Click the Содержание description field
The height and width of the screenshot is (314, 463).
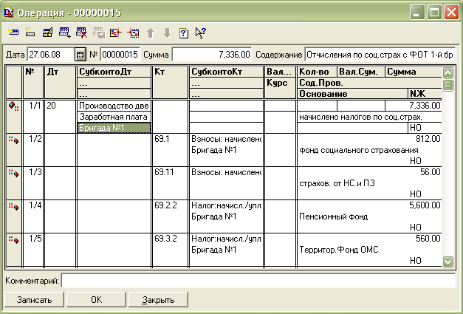click(380, 55)
